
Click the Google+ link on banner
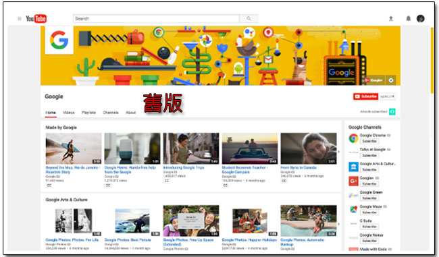pyautogui.click(x=373, y=80)
